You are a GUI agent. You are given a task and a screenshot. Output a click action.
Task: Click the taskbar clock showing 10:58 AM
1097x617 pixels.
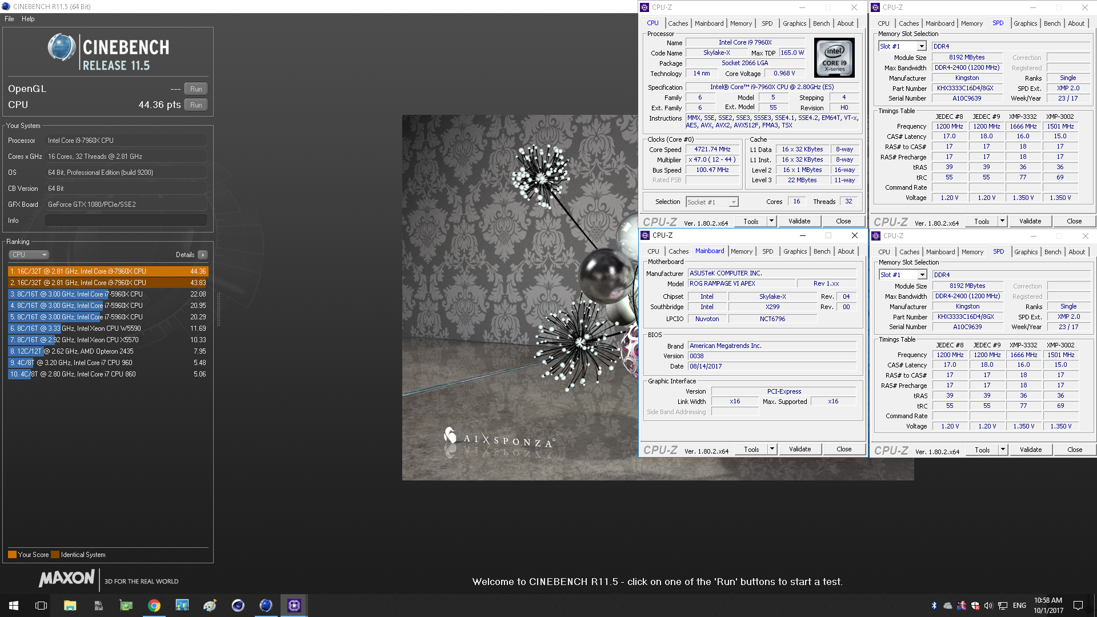click(1048, 606)
